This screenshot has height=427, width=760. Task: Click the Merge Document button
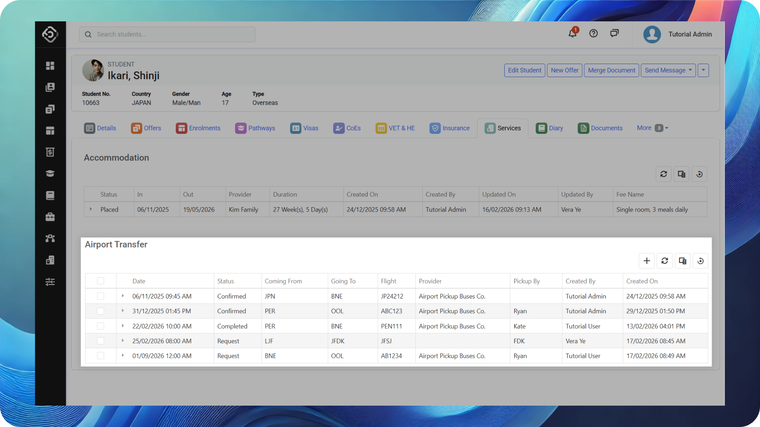pyautogui.click(x=611, y=70)
